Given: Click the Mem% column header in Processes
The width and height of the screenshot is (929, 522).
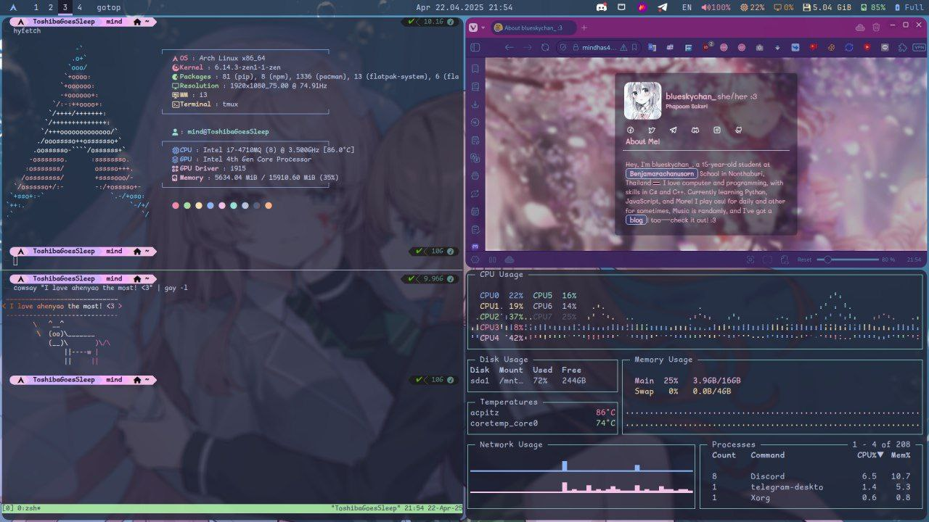Looking at the screenshot, I should pos(900,455).
